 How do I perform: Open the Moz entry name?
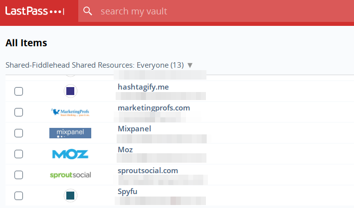(125, 150)
